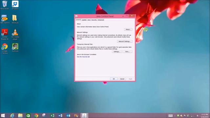Open the Windows Start button
210x118 pixels.
(3, 115)
